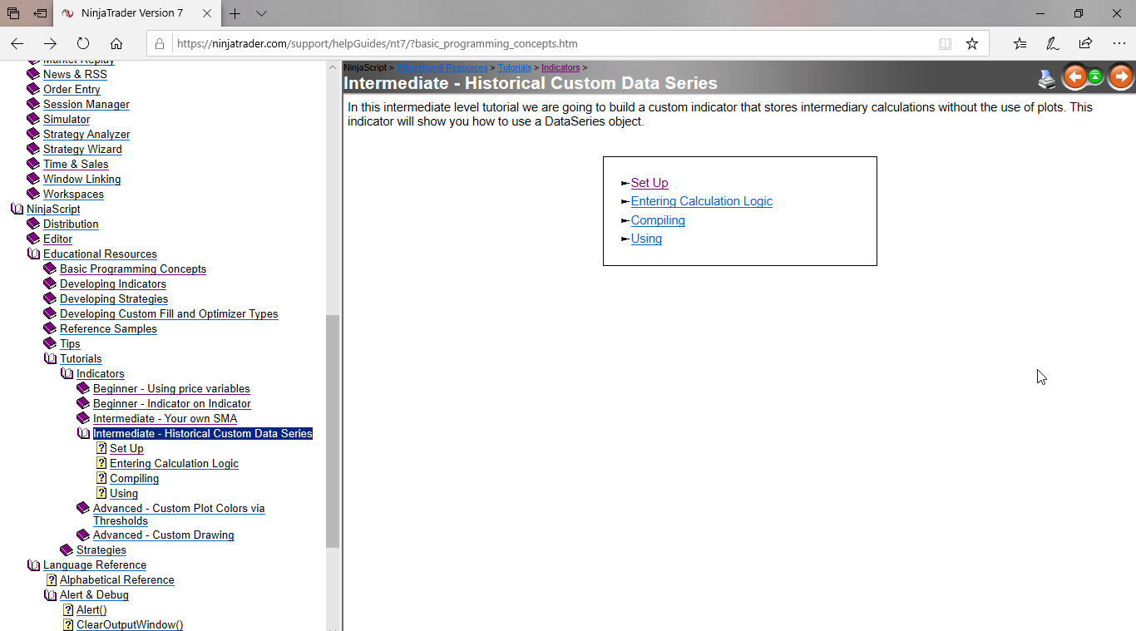Viewport: 1136px width, 631px height.
Task: Refresh the page in the browser toolbar
Action: pyautogui.click(x=83, y=43)
